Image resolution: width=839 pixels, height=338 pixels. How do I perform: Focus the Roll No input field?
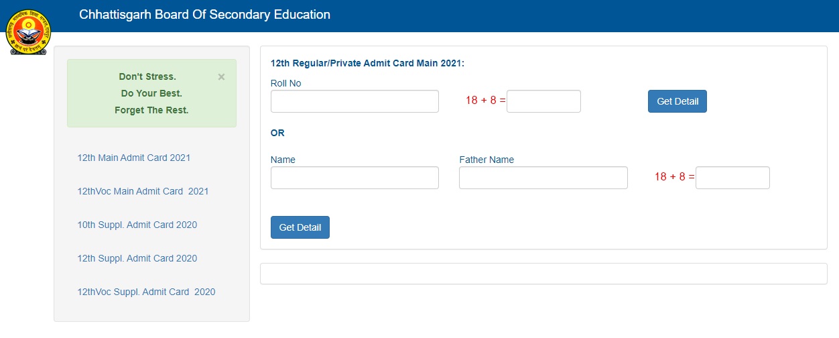click(354, 101)
